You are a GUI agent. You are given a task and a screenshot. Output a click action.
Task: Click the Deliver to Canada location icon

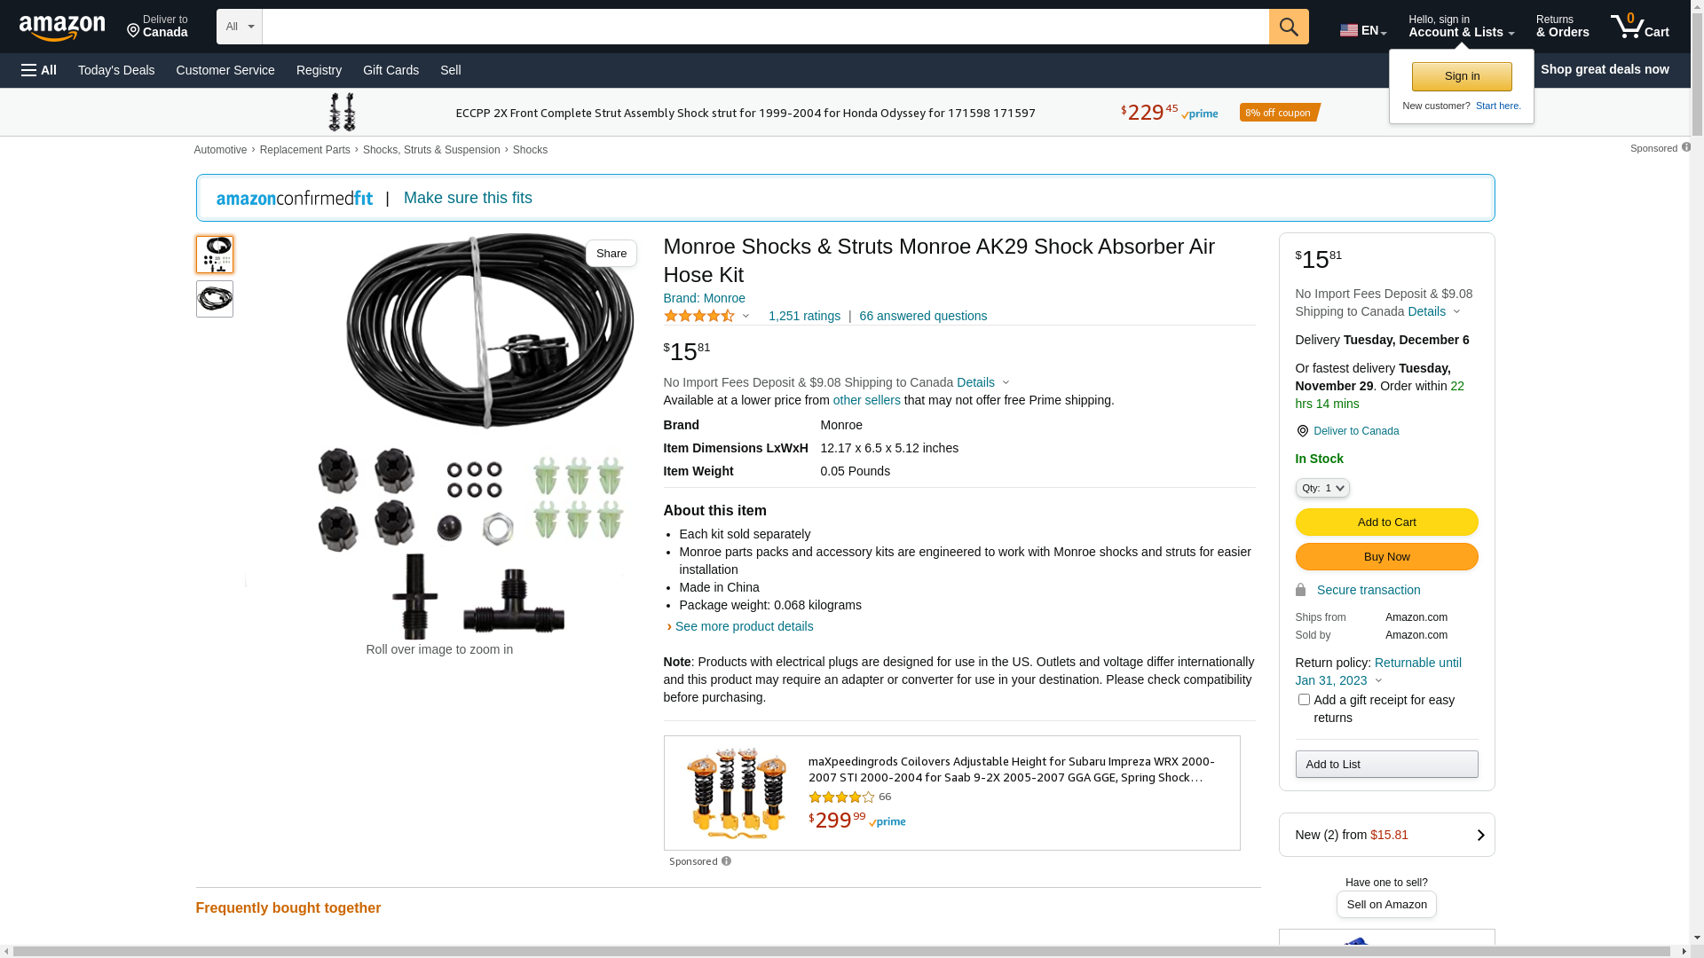coord(1302,431)
